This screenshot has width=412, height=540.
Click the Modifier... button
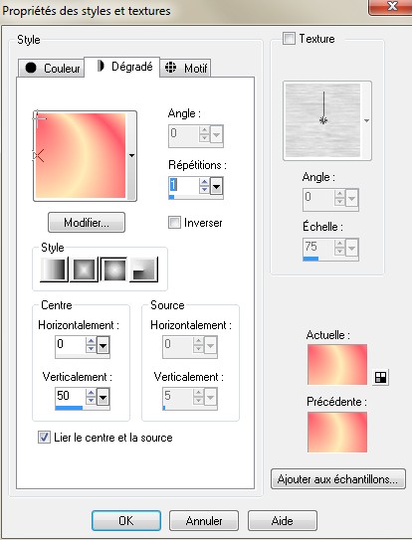(87, 223)
